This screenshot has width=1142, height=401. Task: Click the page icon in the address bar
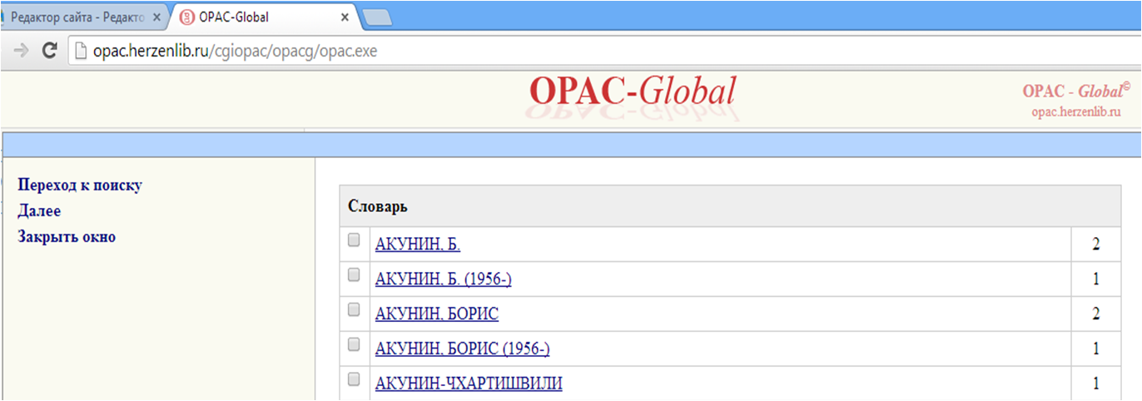(80, 51)
